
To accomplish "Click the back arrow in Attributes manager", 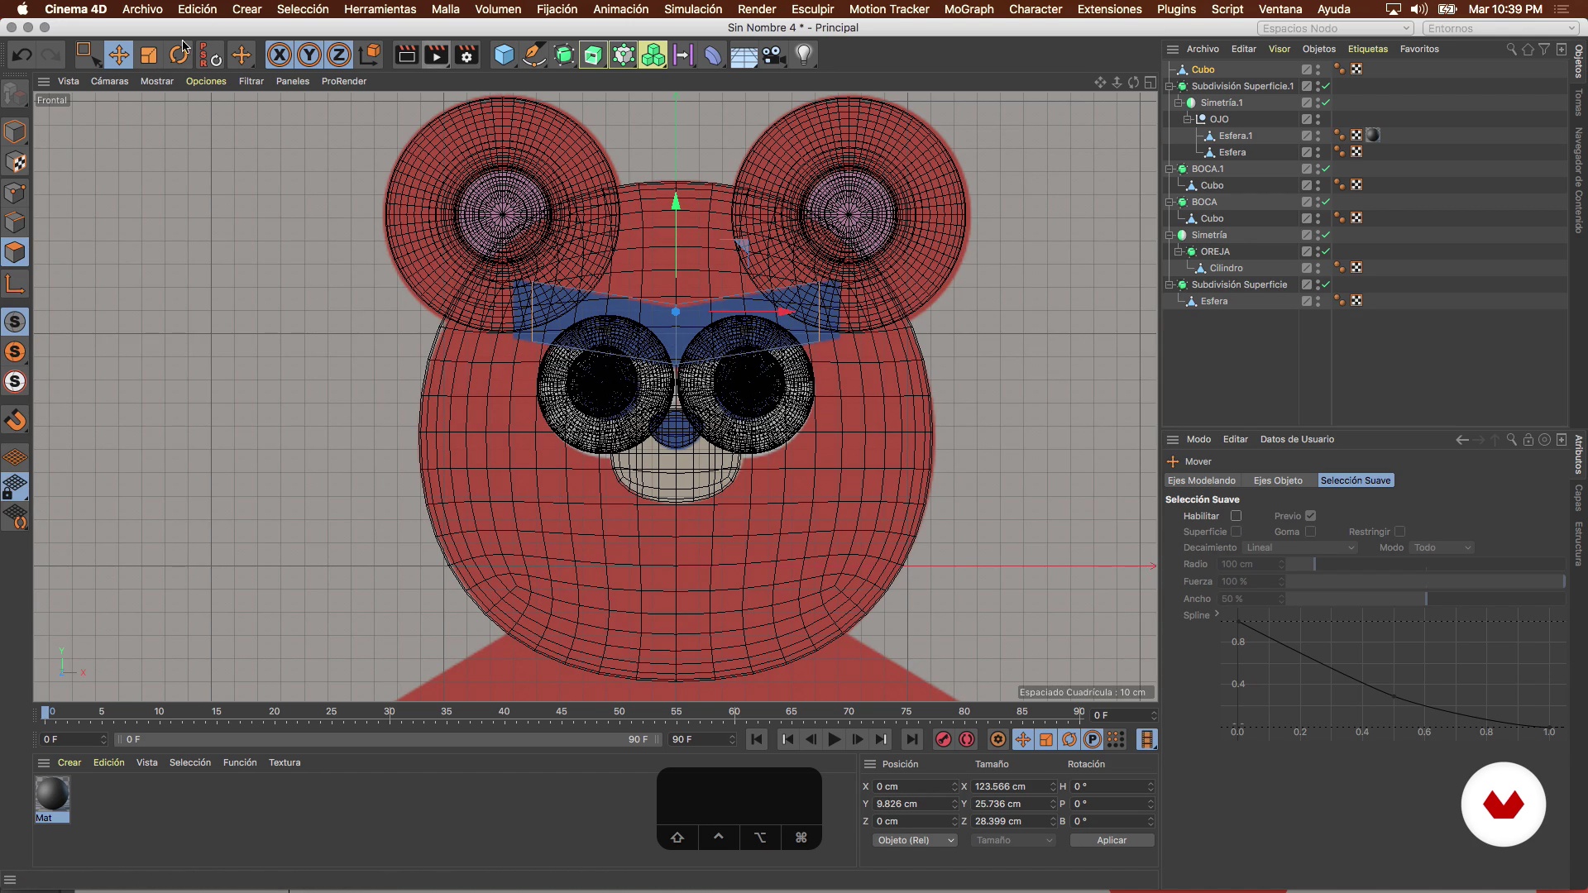I will point(1461,440).
